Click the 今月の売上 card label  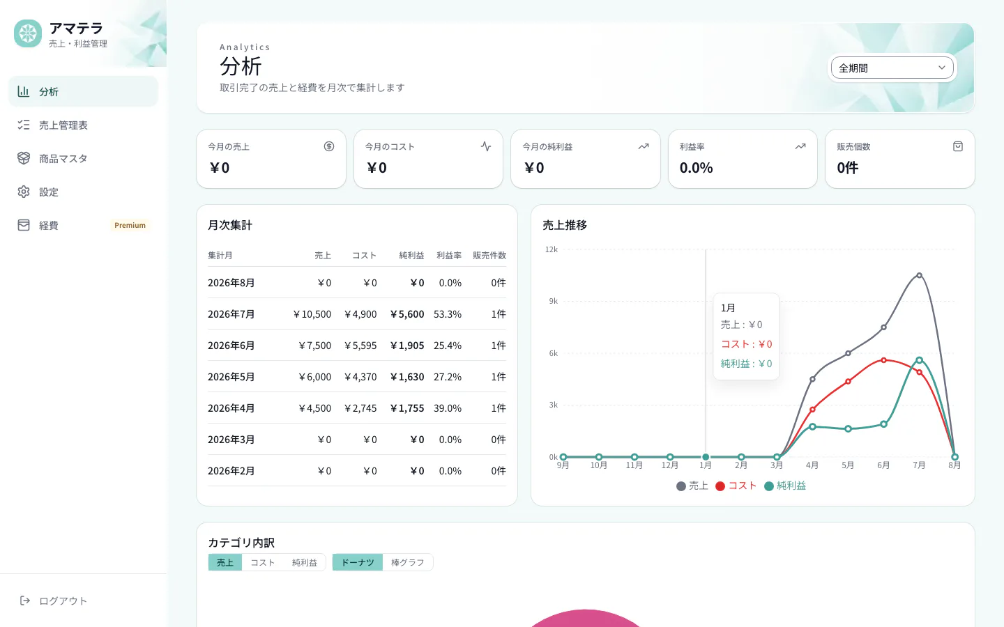[229, 146]
